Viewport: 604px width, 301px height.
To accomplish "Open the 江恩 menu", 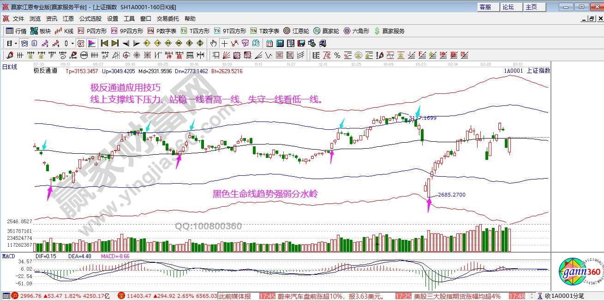I will (x=68, y=18).
